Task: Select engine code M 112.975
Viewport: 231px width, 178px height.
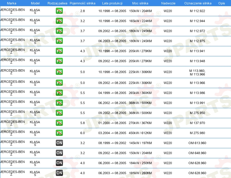Action: [x=197, y=41]
